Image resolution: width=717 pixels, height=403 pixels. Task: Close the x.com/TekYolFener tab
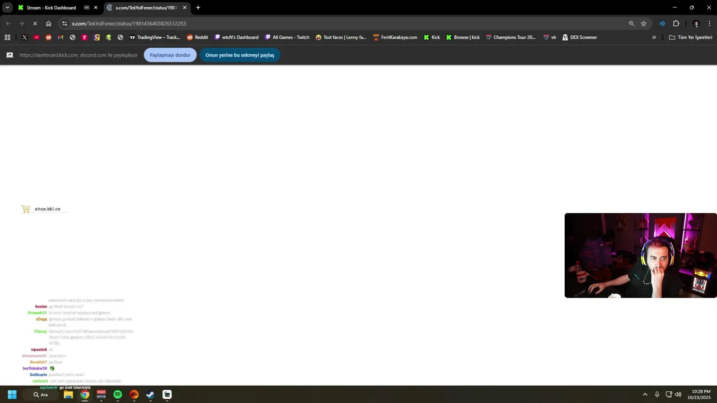tap(184, 8)
